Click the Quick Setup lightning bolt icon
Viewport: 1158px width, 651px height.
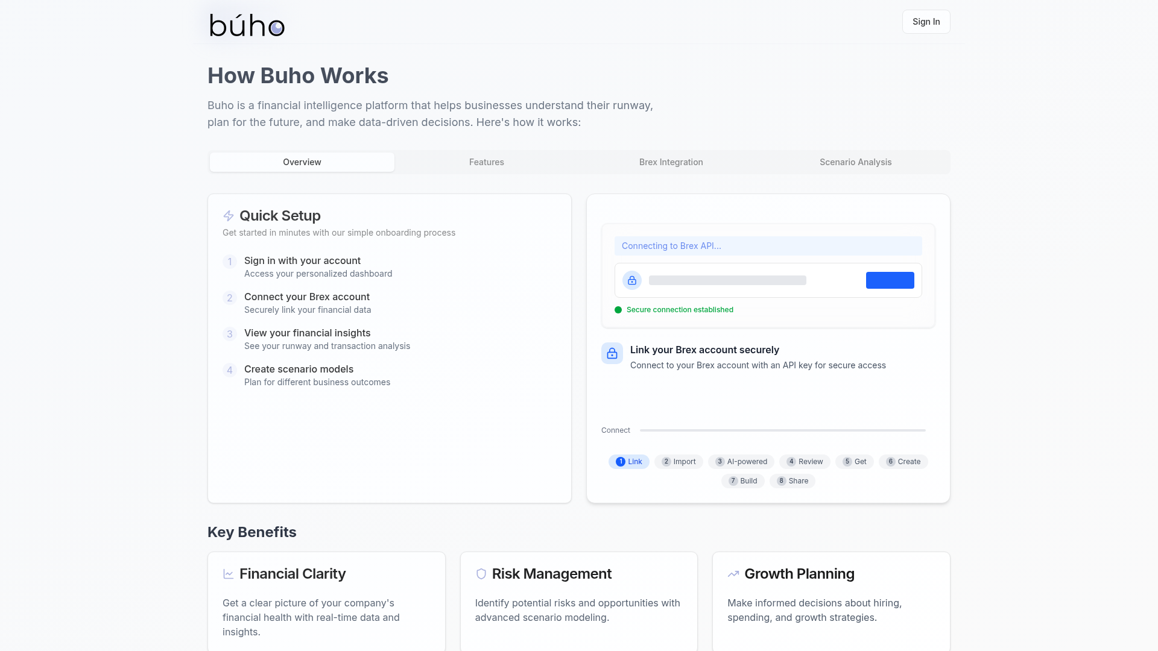coord(229,216)
